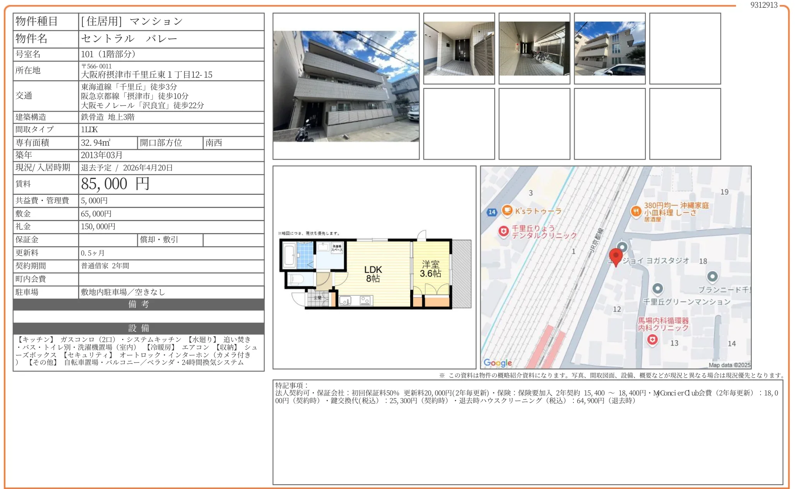This screenshot has width=795, height=489.
Task: Open the main building exterior photo
Action: (x=346, y=86)
